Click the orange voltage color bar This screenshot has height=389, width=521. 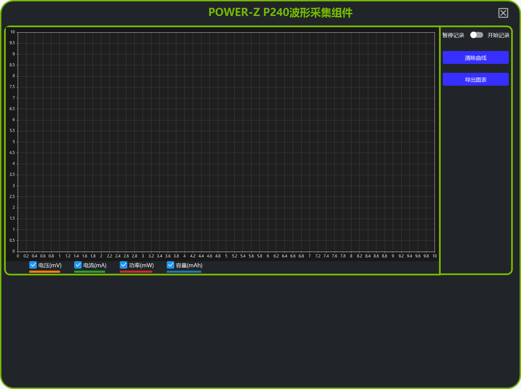pyautogui.click(x=45, y=272)
